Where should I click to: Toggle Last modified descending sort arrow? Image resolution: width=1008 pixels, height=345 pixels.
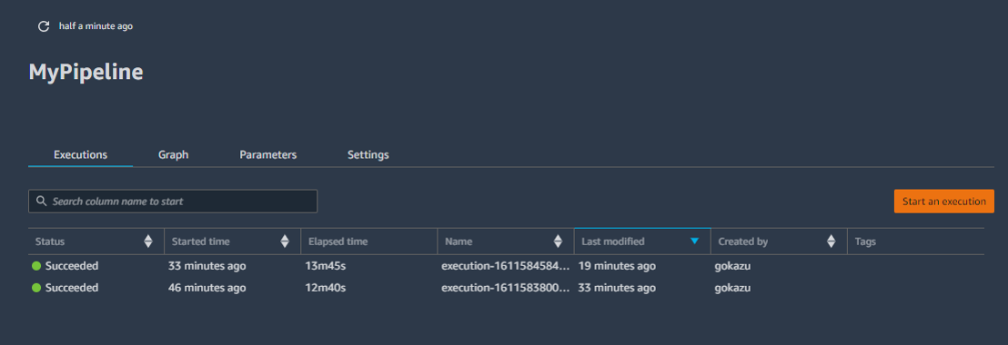[694, 241]
